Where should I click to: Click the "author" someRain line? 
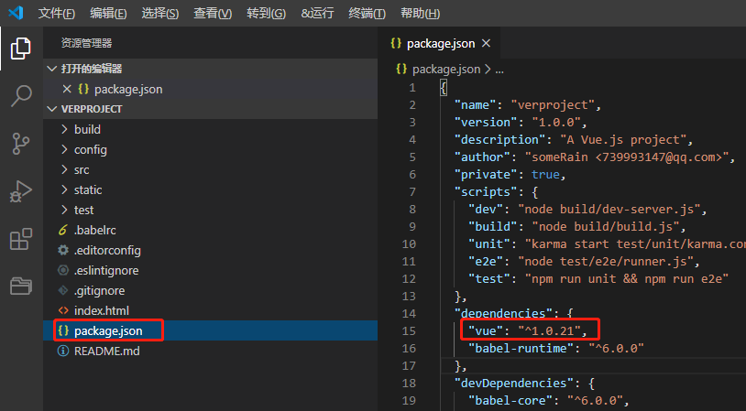pyautogui.click(x=595, y=157)
